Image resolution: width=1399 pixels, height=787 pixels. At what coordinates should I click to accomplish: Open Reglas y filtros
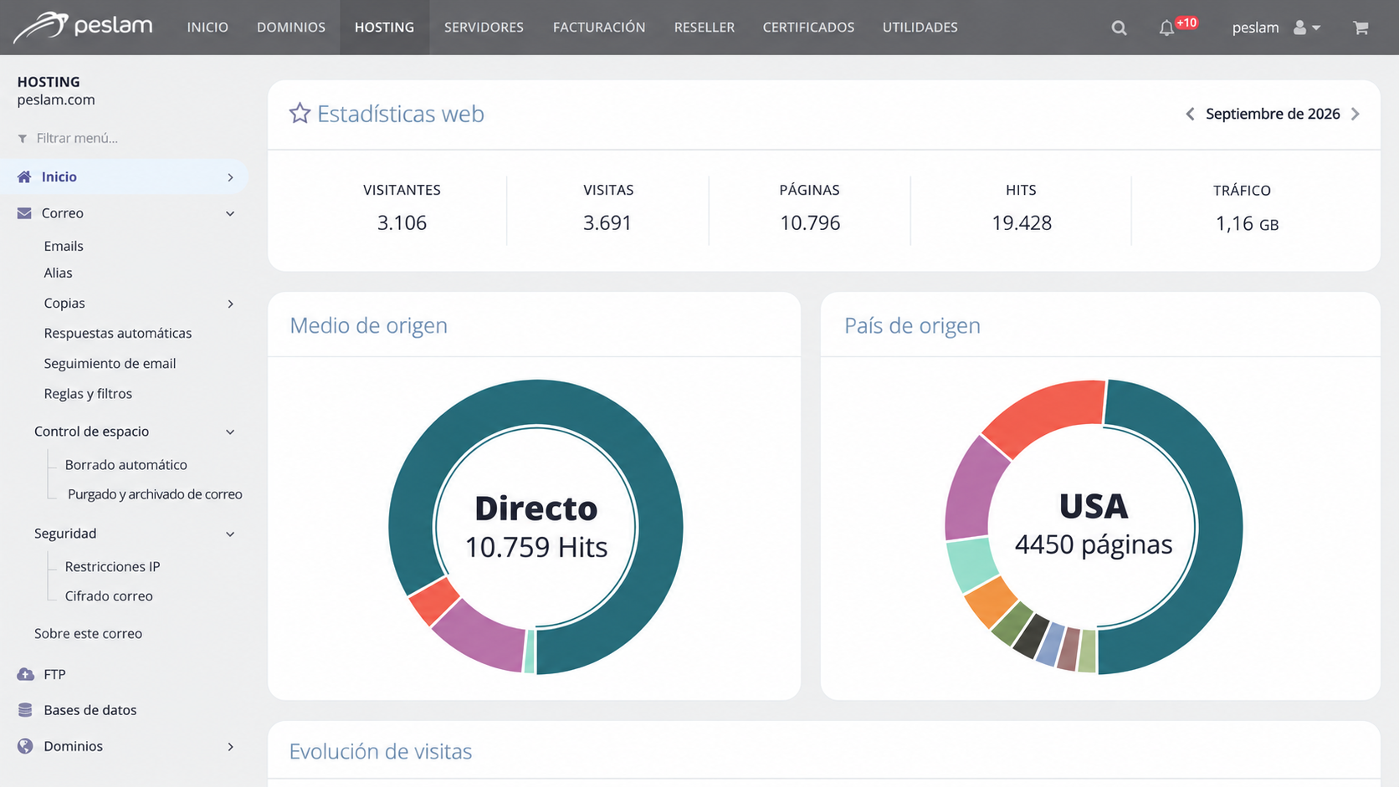pos(88,393)
